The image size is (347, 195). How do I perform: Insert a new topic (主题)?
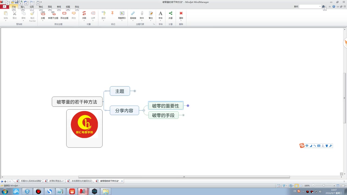pos(43,13)
